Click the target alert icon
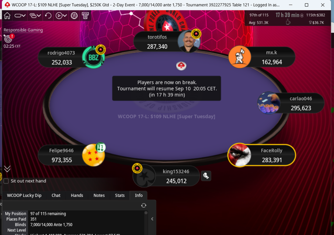334x235 pixels. tap(9, 38)
